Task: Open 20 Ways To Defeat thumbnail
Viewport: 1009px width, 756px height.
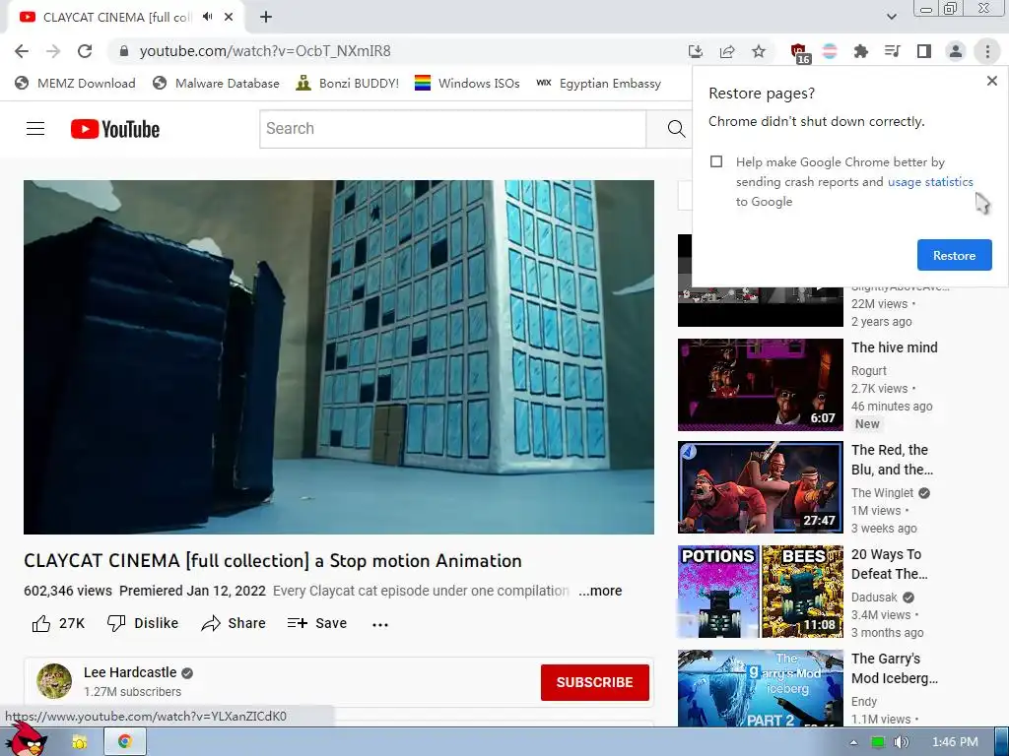Action: (x=760, y=592)
